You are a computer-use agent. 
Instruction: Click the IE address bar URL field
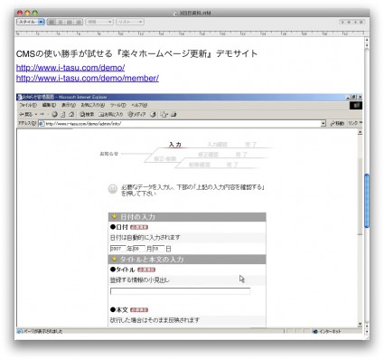tap(183, 124)
